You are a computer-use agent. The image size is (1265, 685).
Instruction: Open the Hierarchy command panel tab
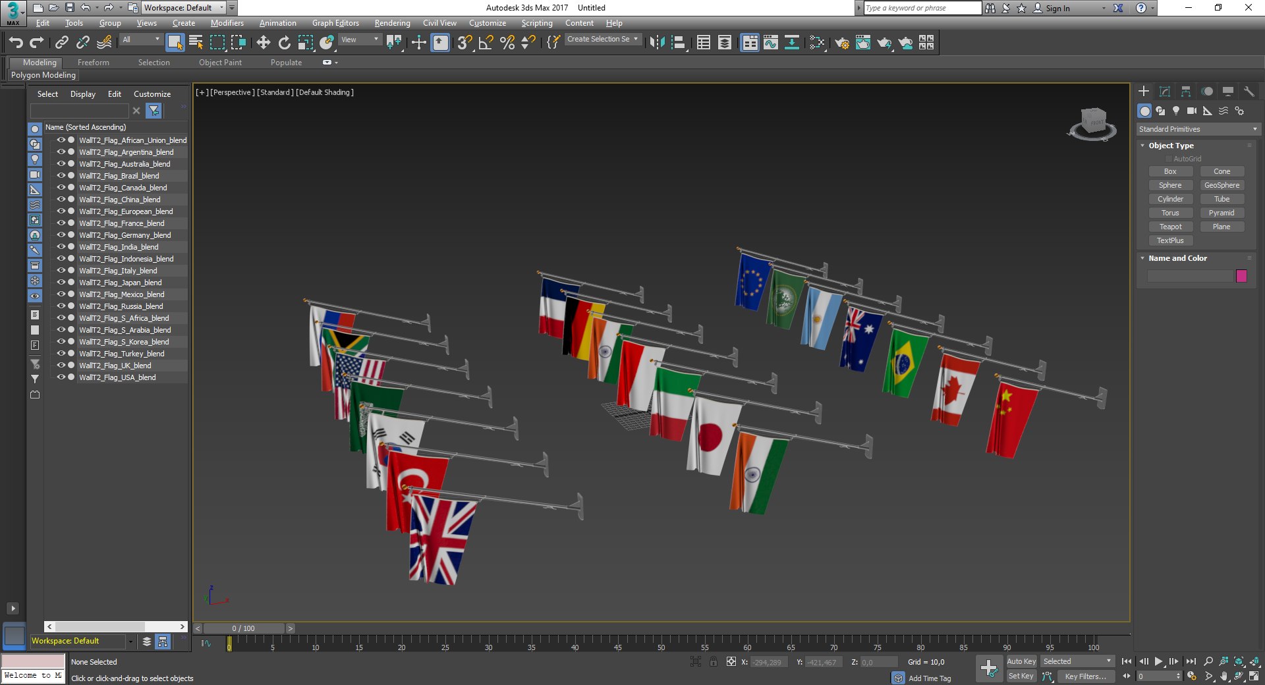tap(1186, 91)
